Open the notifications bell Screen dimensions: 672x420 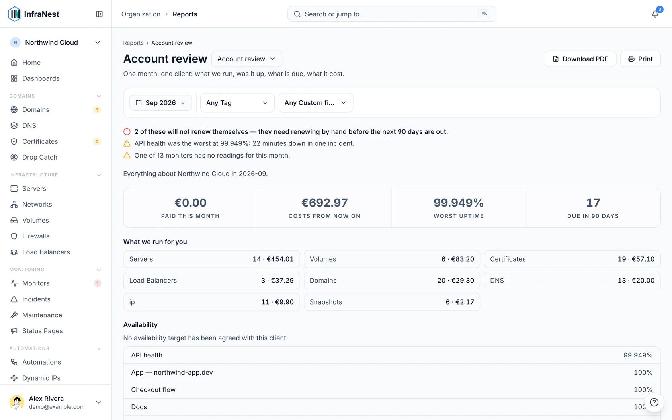(x=655, y=14)
